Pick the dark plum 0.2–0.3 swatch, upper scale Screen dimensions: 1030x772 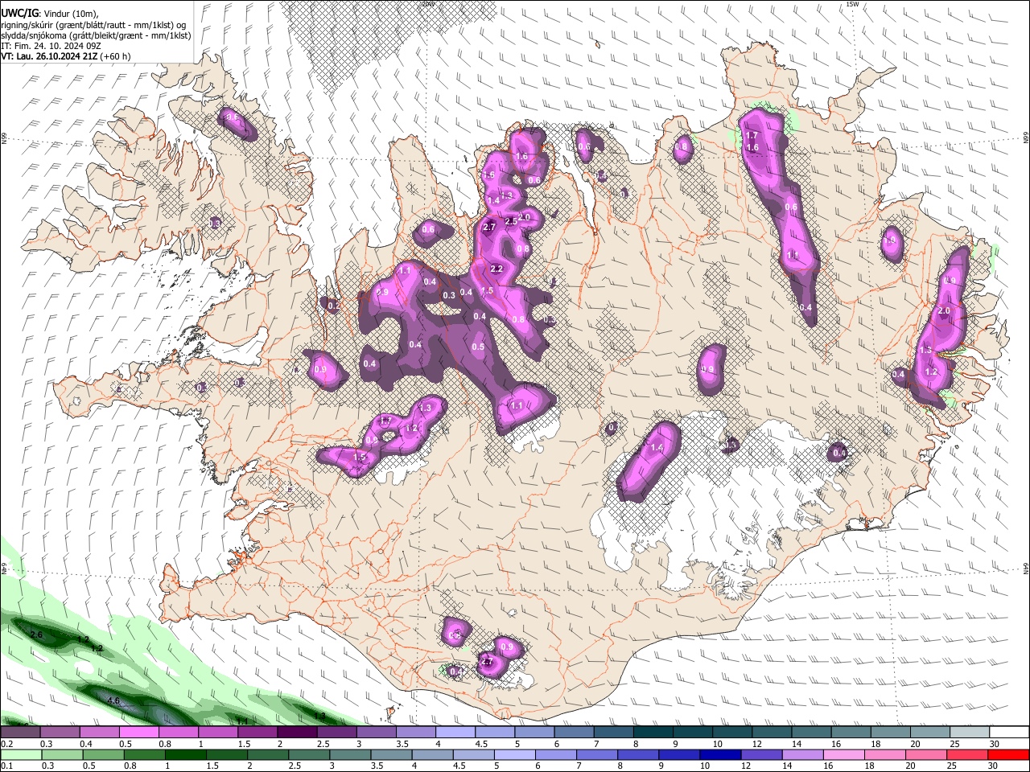point(20,733)
